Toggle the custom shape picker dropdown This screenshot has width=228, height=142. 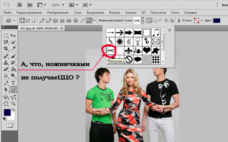[142, 20]
